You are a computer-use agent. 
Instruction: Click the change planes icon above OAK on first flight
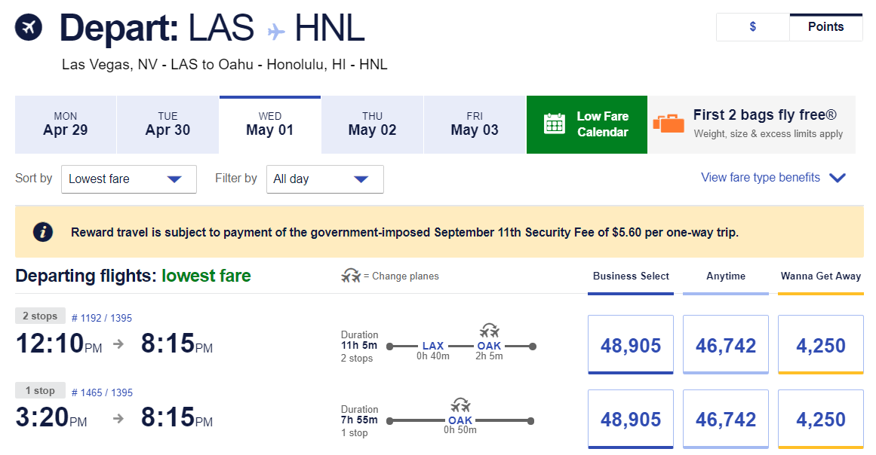[490, 330]
